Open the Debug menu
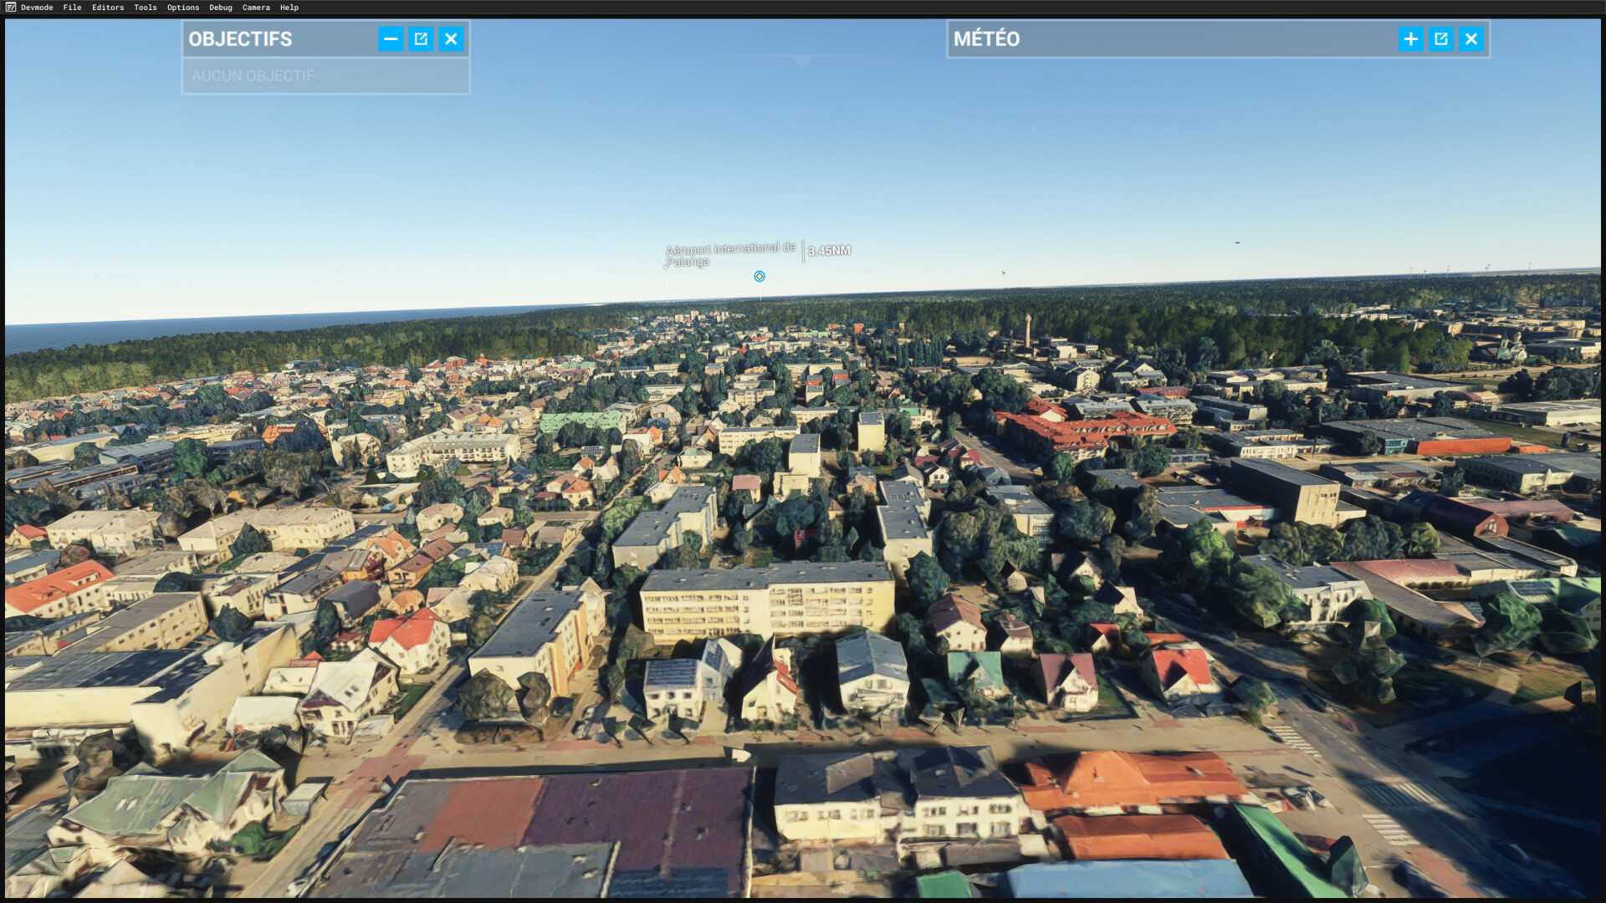 (x=221, y=8)
